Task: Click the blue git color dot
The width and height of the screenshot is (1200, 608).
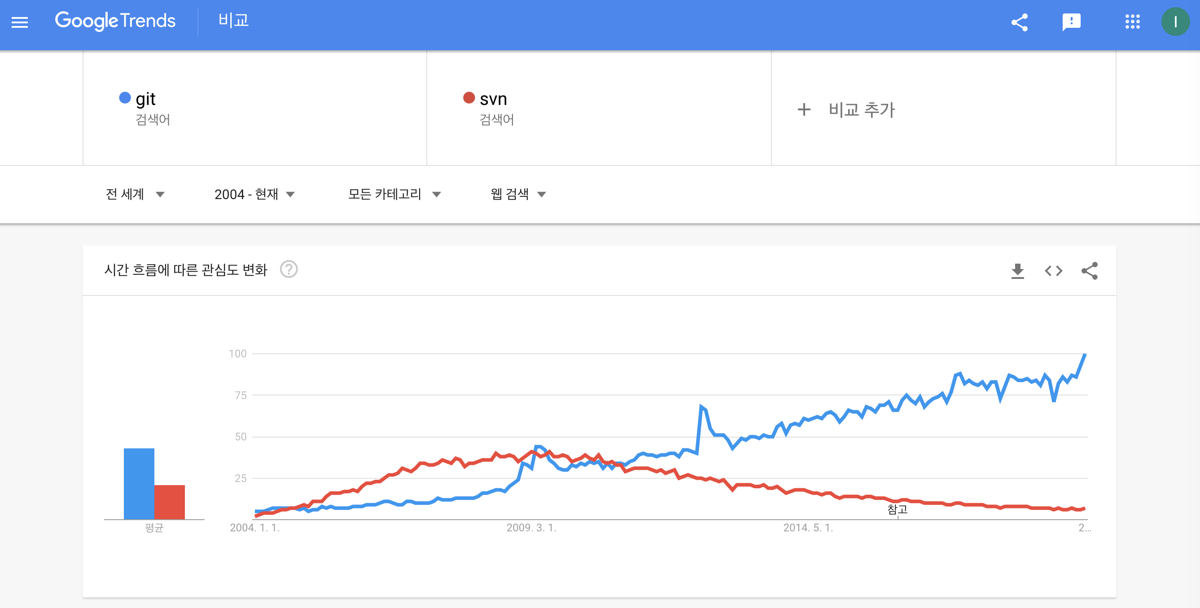Action: pos(125,98)
